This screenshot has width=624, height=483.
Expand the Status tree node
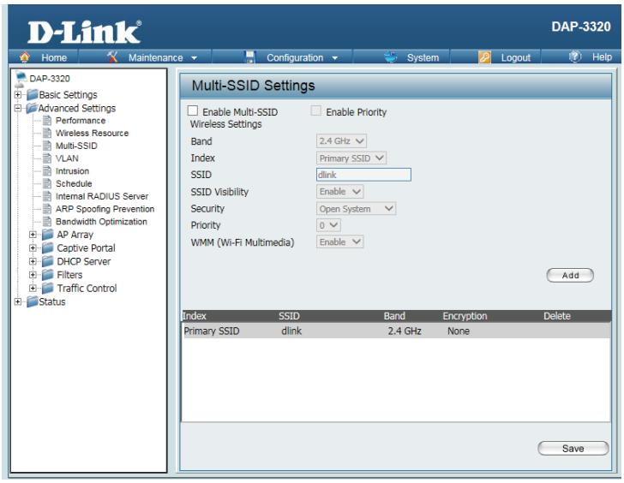pyautogui.click(x=18, y=301)
